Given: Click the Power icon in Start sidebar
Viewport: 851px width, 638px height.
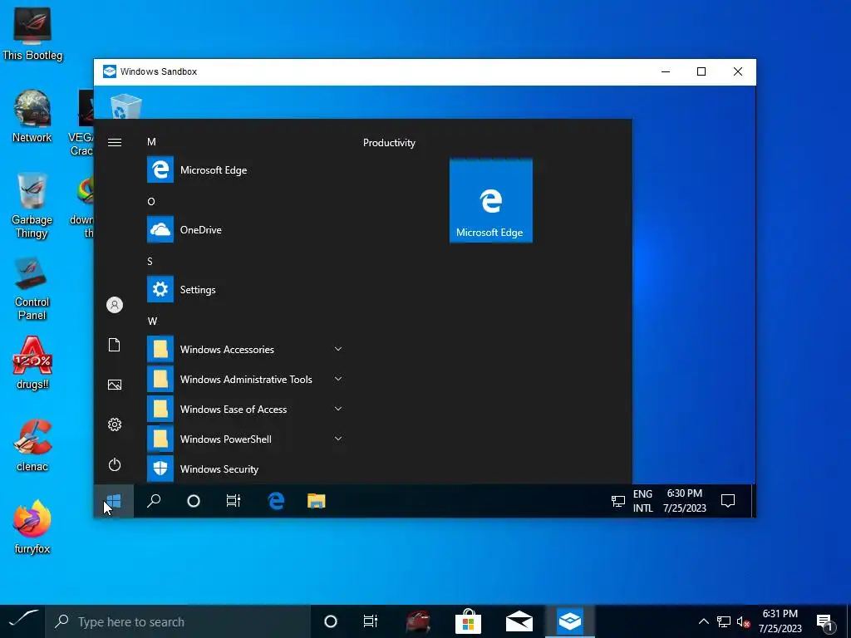Looking at the screenshot, I should coord(115,464).
